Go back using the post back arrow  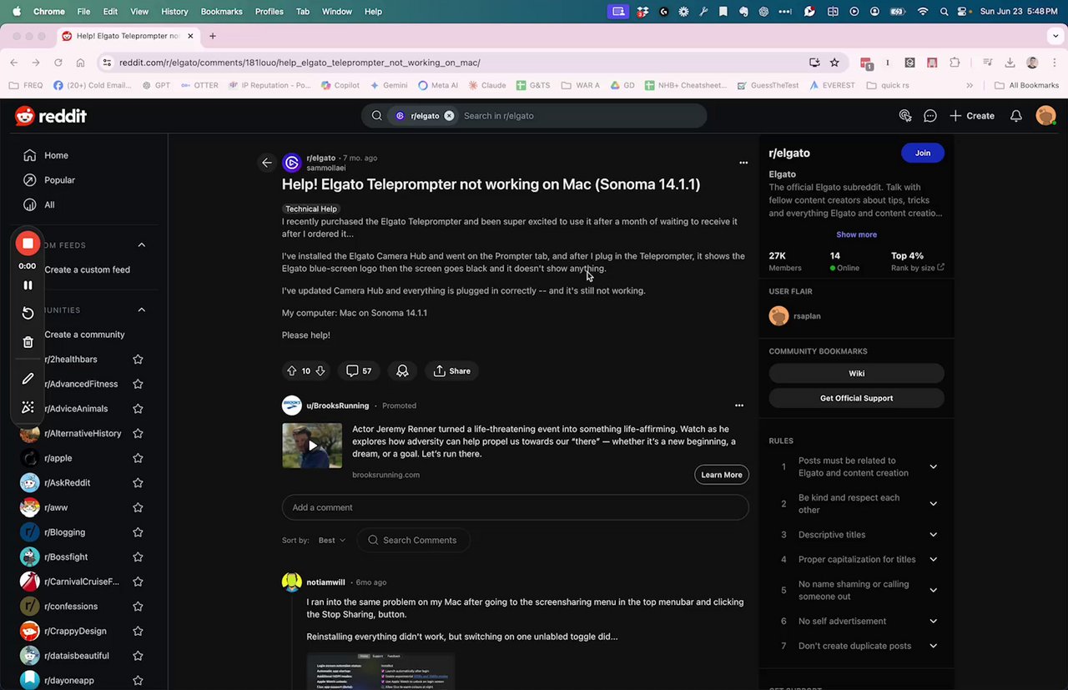pos(267,163)
